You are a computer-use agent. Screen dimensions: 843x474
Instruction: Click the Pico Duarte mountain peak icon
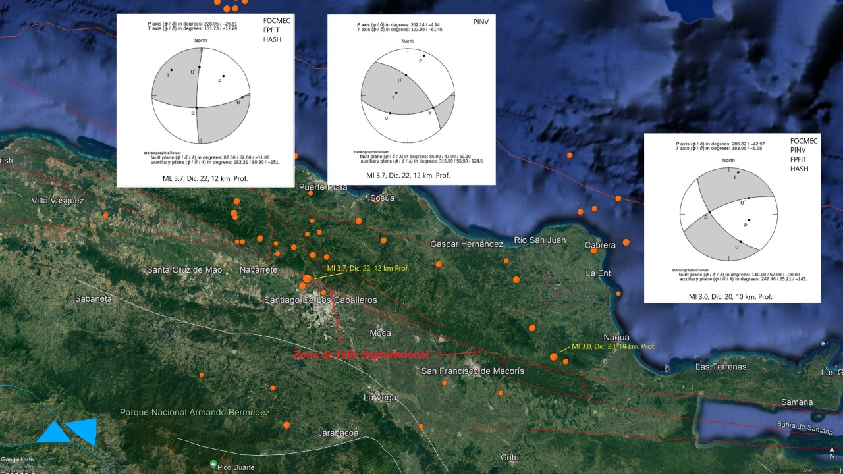click(x=213, y=465)
